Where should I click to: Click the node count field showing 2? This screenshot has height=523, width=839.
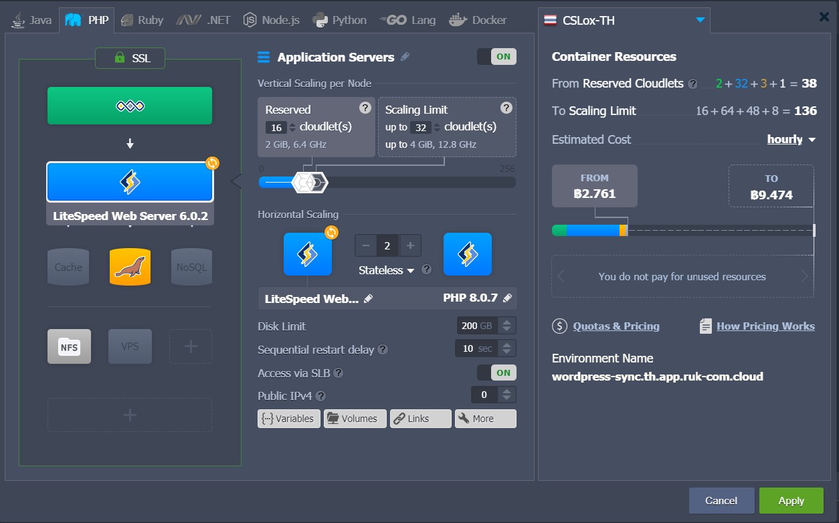(x=387, y=246)
